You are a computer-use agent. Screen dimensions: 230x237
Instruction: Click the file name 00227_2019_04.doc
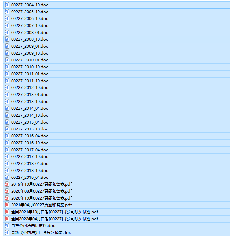tap(30, 178)
